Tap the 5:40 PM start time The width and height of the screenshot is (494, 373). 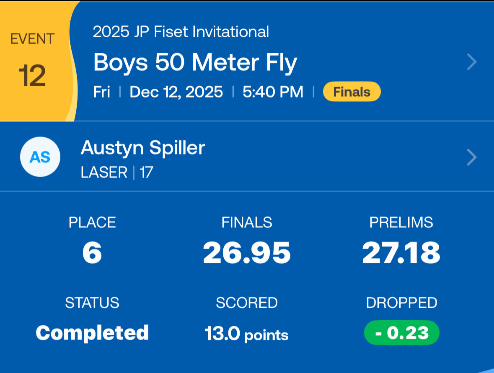273,92
